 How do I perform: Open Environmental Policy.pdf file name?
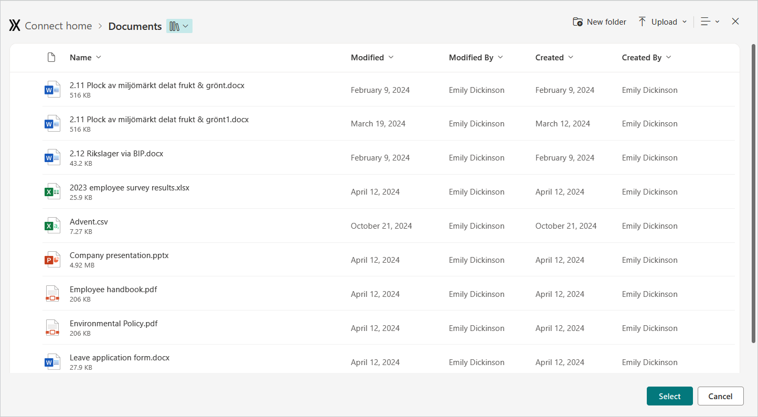tap(113, 324)
